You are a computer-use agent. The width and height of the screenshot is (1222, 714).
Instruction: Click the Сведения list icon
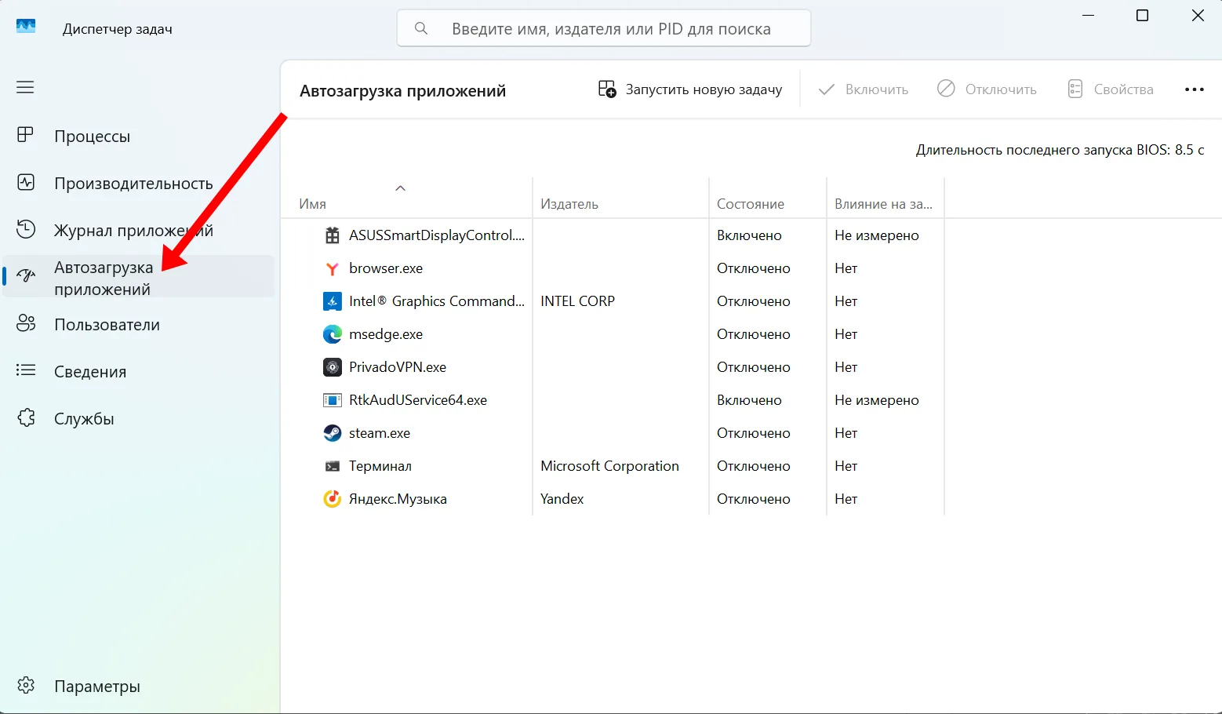tap(26, 370)
